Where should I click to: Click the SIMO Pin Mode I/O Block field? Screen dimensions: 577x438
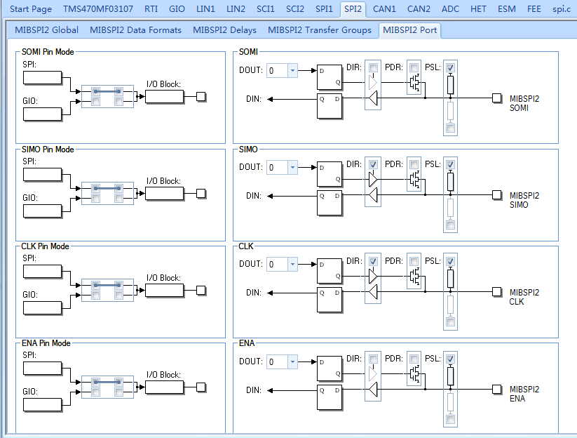tap(164, 194)
